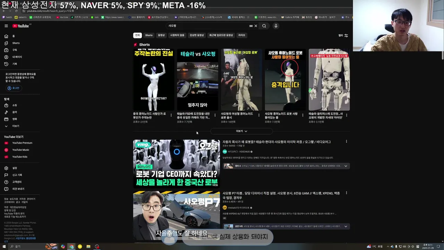
Task: Expand Shorts shelf with the centered 더보기 button
Action: pyautogui.click(x=241, y=131)
